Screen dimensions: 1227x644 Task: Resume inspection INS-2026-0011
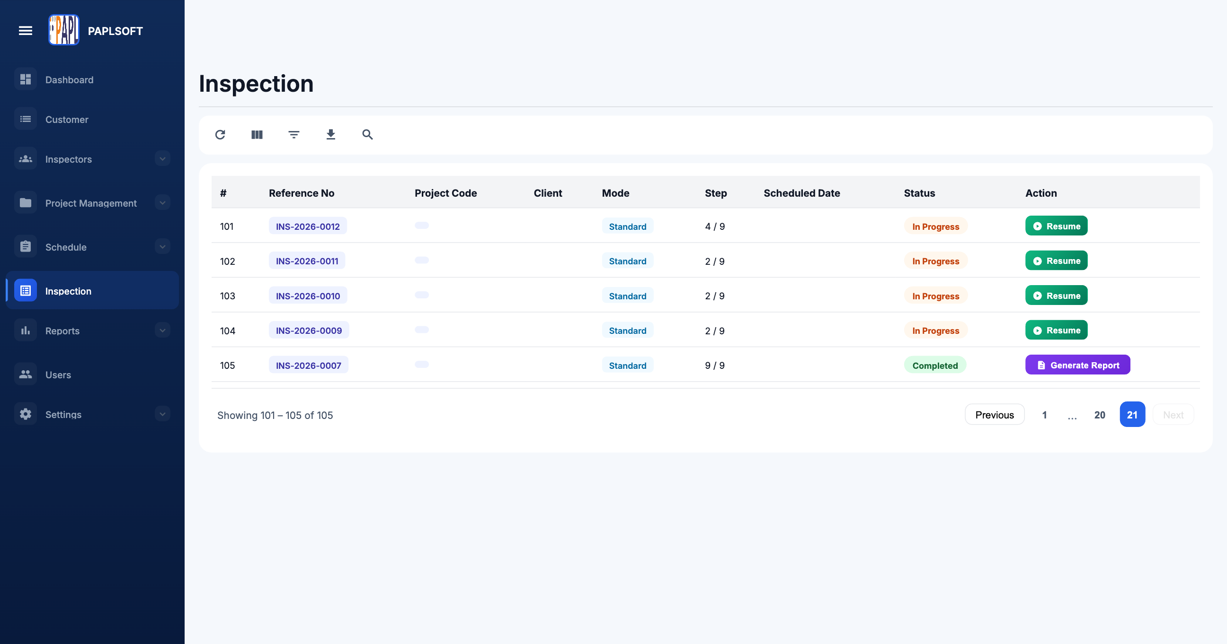[1056, 261]
